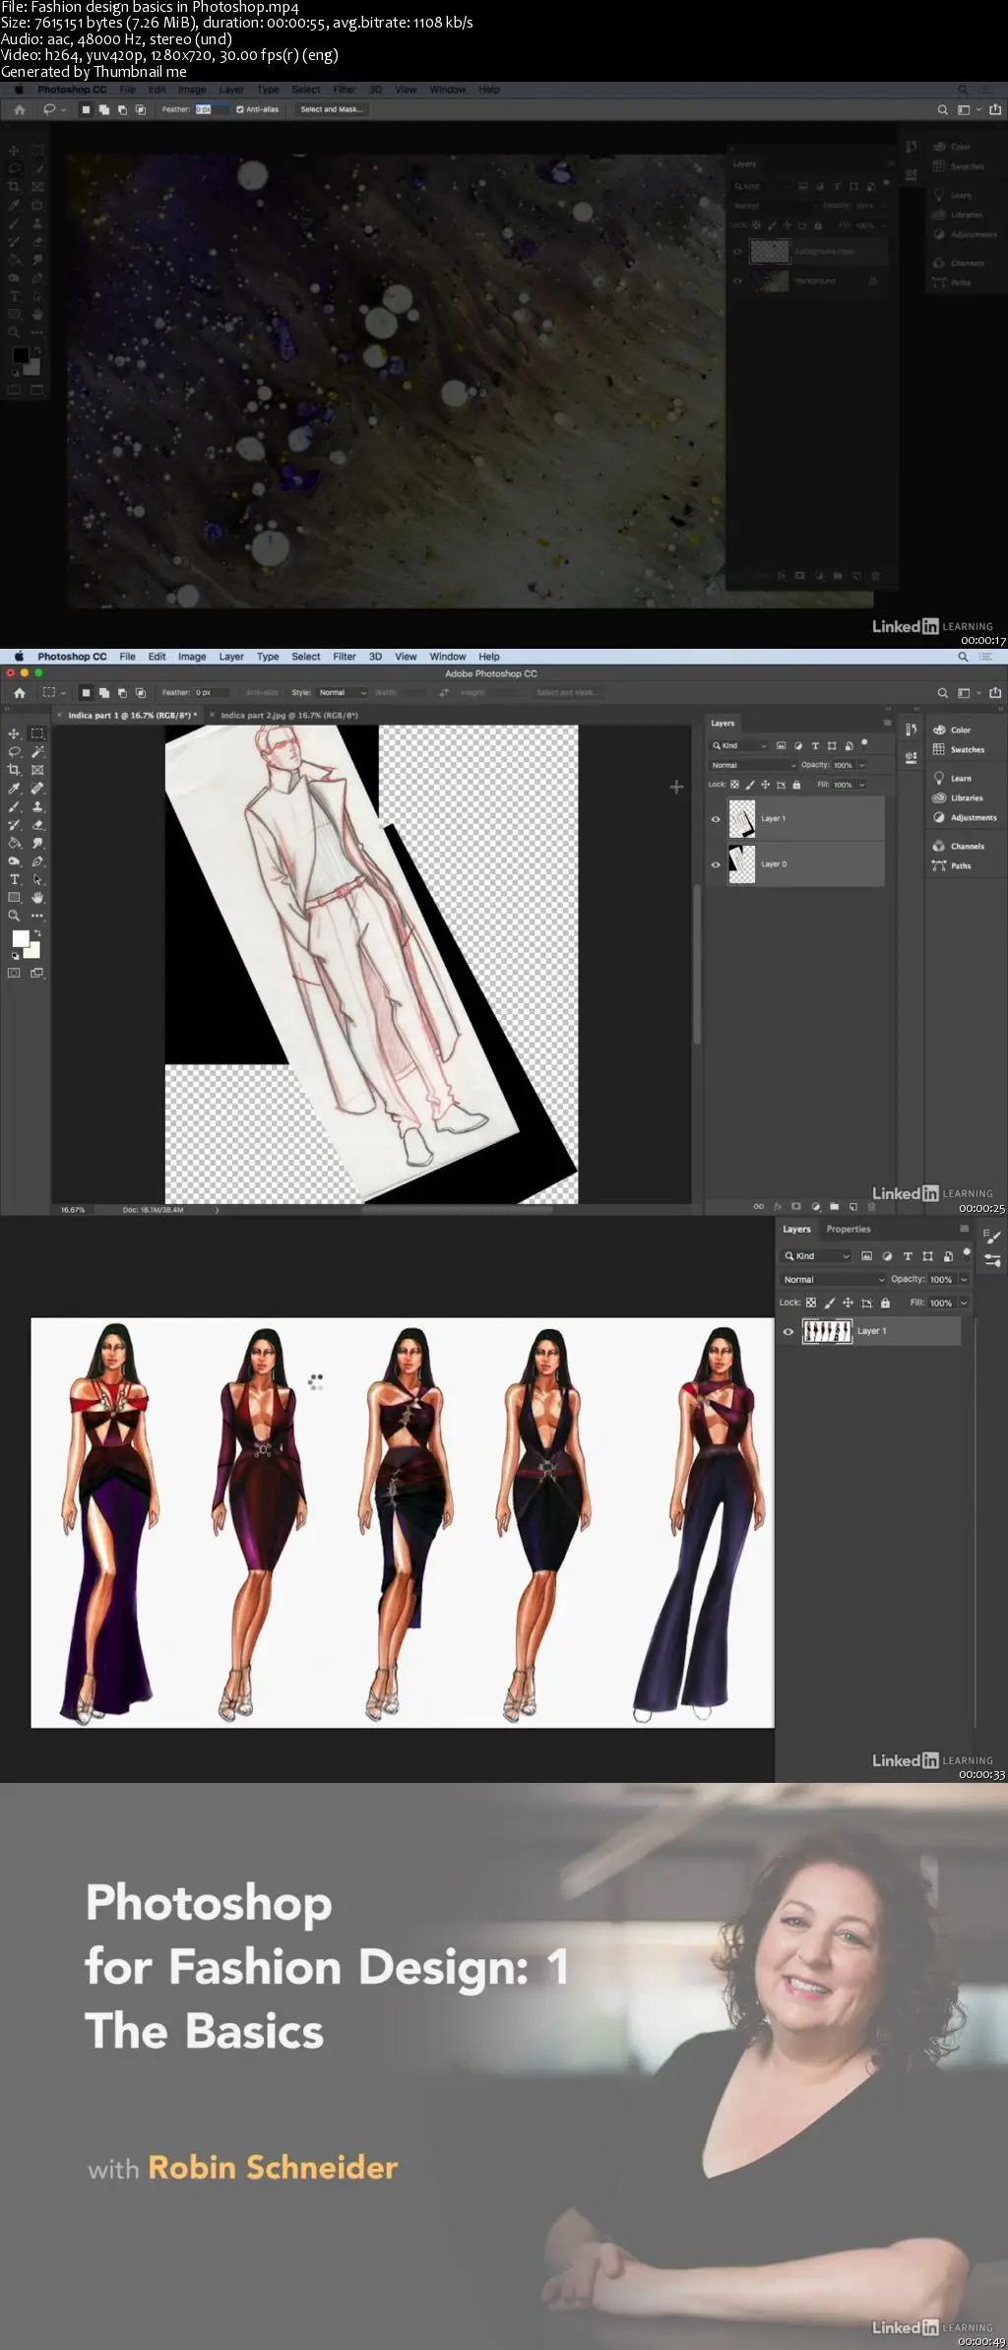Switch to the Properties tab
This screenshot has height=2350, width=1008.
pyautogui.click(x=849, y=1230)
